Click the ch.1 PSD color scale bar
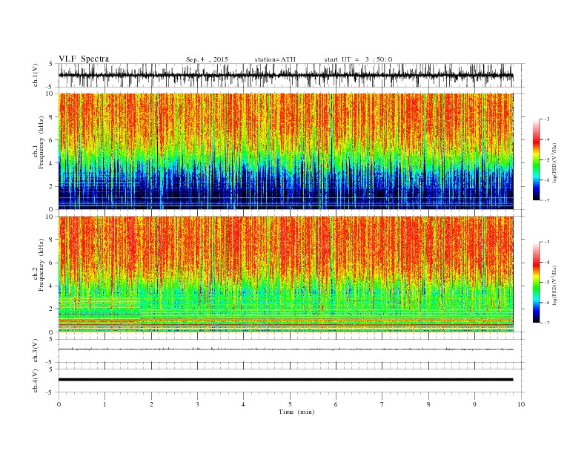The image size is (587, 454). 537,160
